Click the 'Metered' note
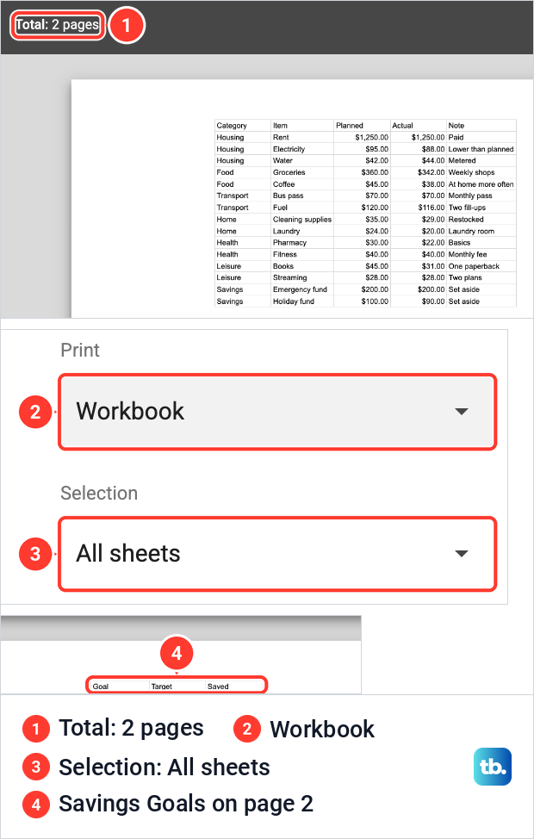 coord(463,160)
